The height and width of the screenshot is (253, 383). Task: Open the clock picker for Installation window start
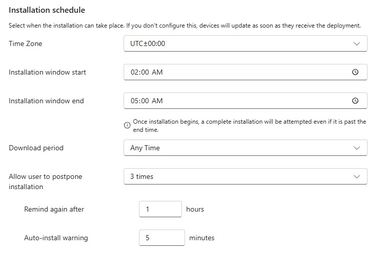pyautogui.click(x=355, y=72)
